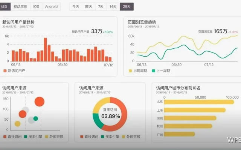Click the 访问用户城市分布前10名 title

tap(178, 88)
